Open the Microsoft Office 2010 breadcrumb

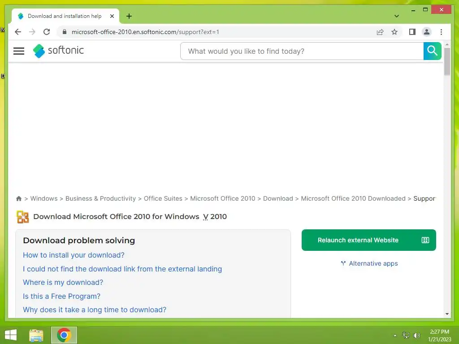pyautogui.click(x=222, y=198)
